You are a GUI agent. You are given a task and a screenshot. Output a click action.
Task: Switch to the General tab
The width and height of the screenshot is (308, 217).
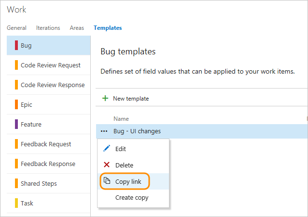pyautogui.click(x=16, y=28)
